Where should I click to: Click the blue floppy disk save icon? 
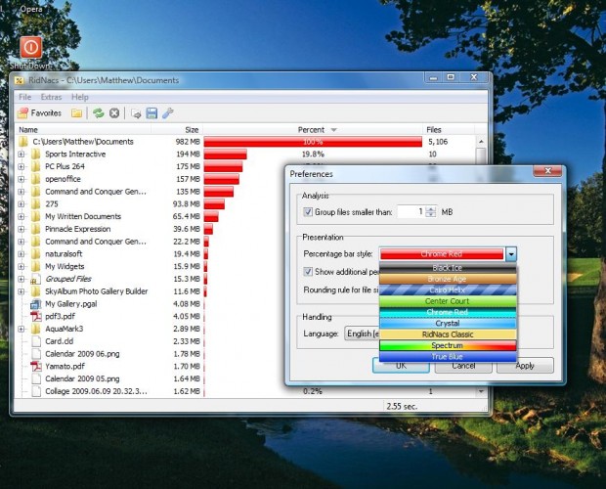pos(151,113)
